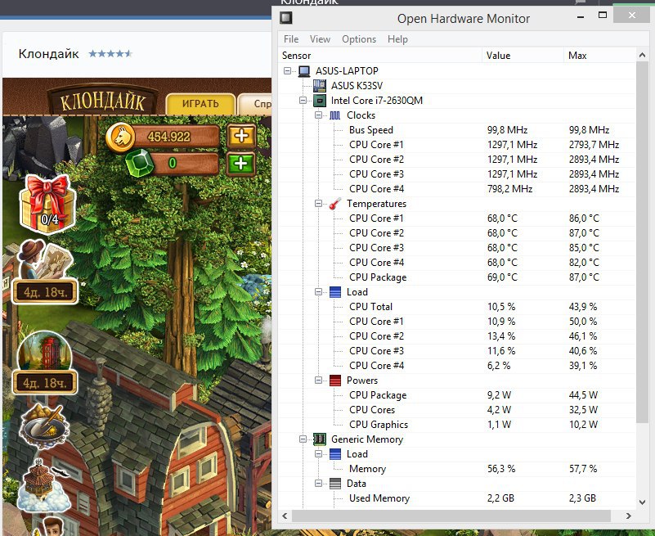Click the vertical scrollbar down arrow
Viewport: 655px width, 536px height.
coord(642,502)
